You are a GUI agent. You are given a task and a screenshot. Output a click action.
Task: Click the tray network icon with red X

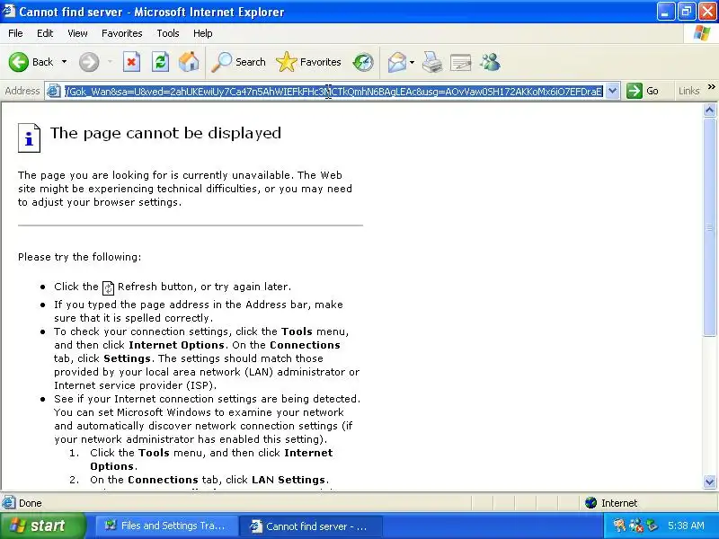(x=635, y=526)
